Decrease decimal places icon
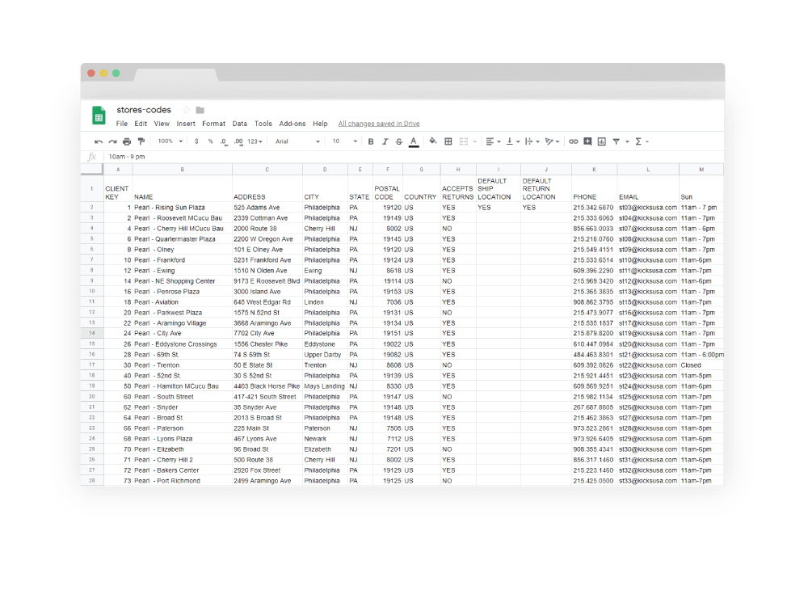This screenshot has width=808, height=590. pos(223,141)
